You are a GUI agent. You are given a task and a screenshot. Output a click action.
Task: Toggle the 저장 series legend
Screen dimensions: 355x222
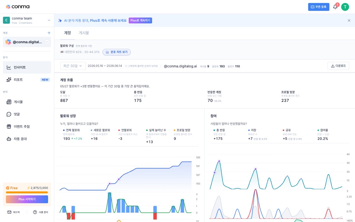252,130
